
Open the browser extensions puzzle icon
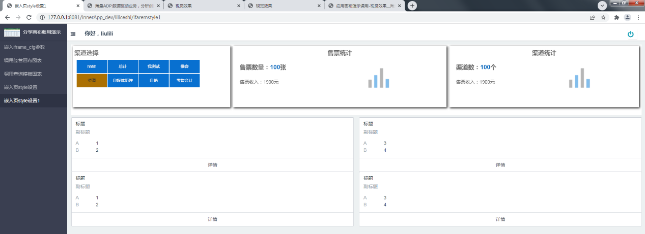tap(617, 17)
